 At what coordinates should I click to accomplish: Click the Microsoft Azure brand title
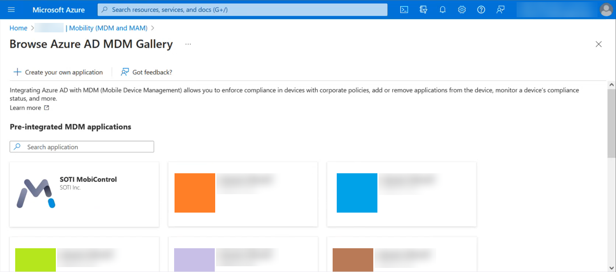[x=59, y=10]
